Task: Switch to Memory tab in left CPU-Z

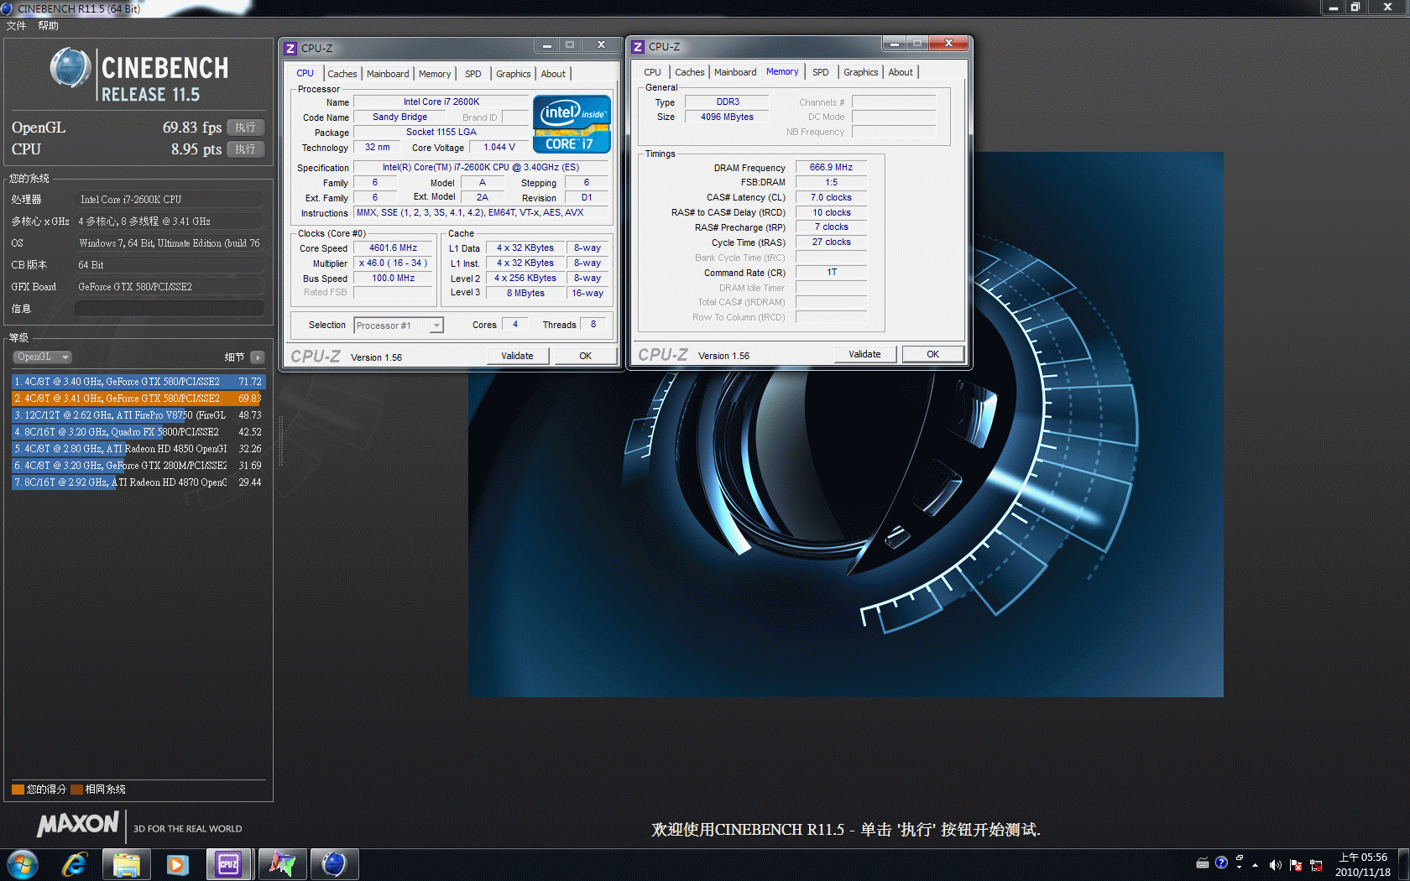Action: (435, 74)
